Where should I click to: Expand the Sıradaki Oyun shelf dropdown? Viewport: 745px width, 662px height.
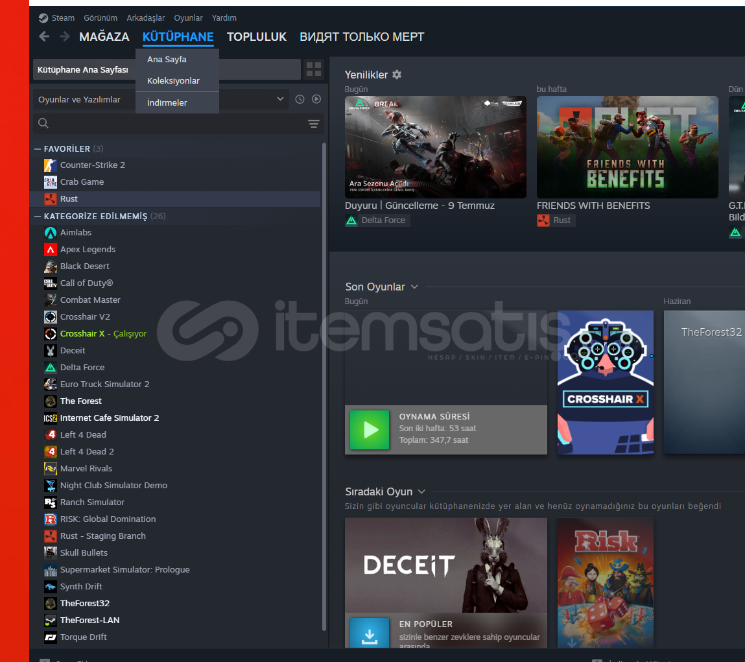click(x=421, y=492)
